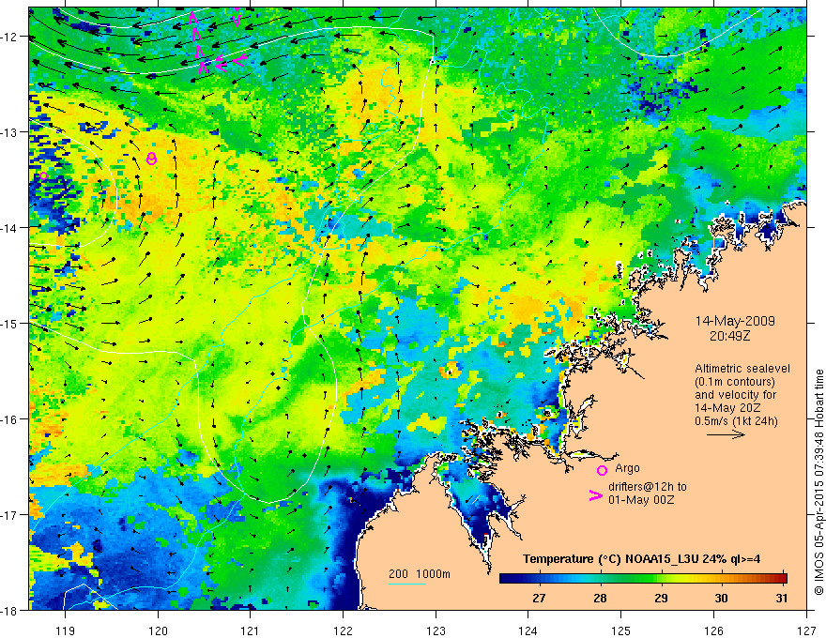Click the '-13' latitude axis label
Image resolution: width=826 pixels, height=638 pixels.
[x=9, y=132]
